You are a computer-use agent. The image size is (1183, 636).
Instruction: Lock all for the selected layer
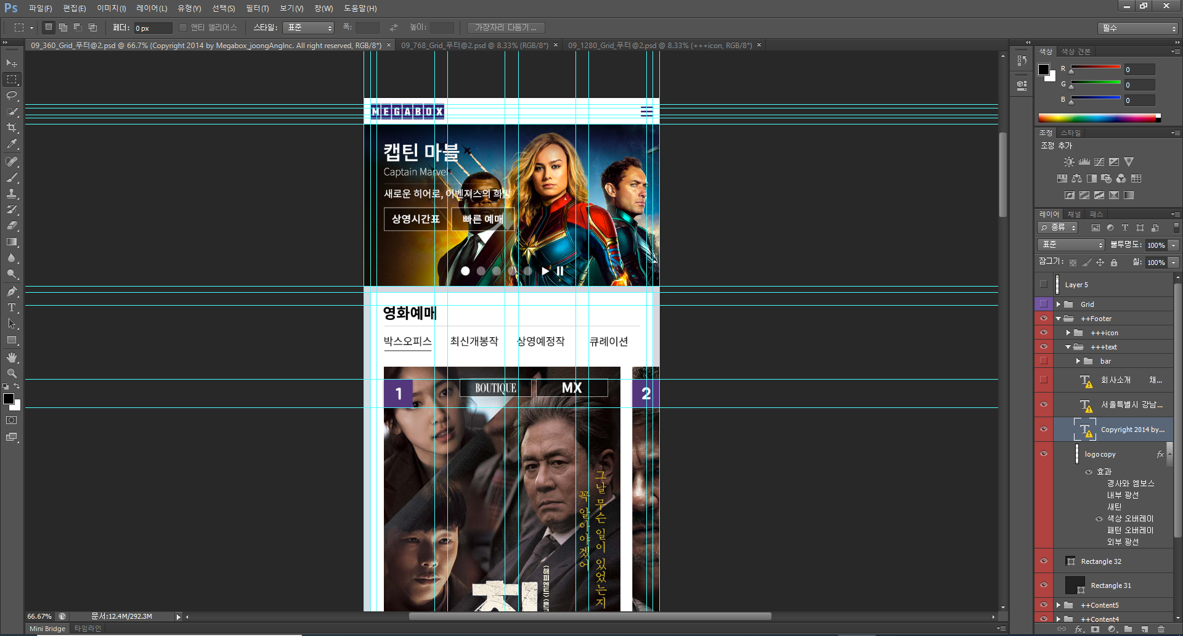(x=1114, y=263)
